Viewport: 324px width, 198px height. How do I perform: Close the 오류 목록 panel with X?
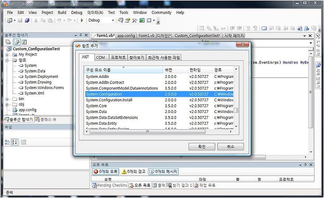pos(311,165)
